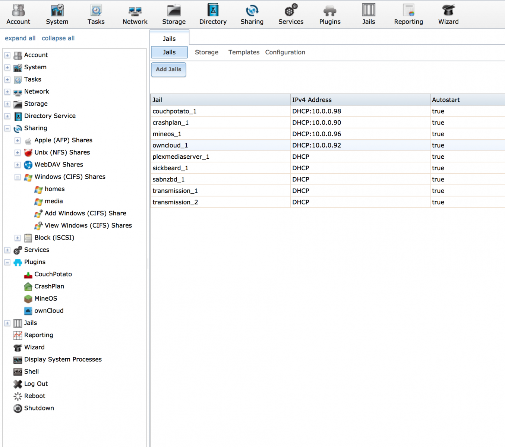Open Directory from the top toolbar
Image resolution: width=505 pixels, height=447 pixels.
click(x=213, y=14)
